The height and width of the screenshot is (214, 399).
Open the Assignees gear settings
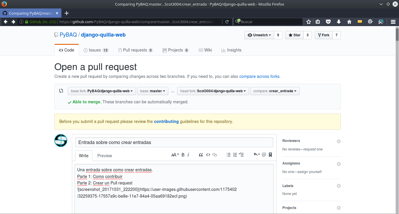click(338, 164)
